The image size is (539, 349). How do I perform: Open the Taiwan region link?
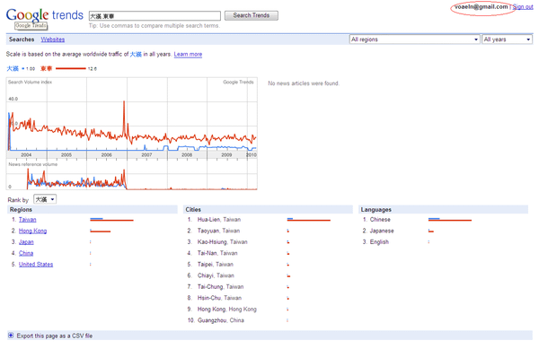pyautogui.click(x=28, y=220)
